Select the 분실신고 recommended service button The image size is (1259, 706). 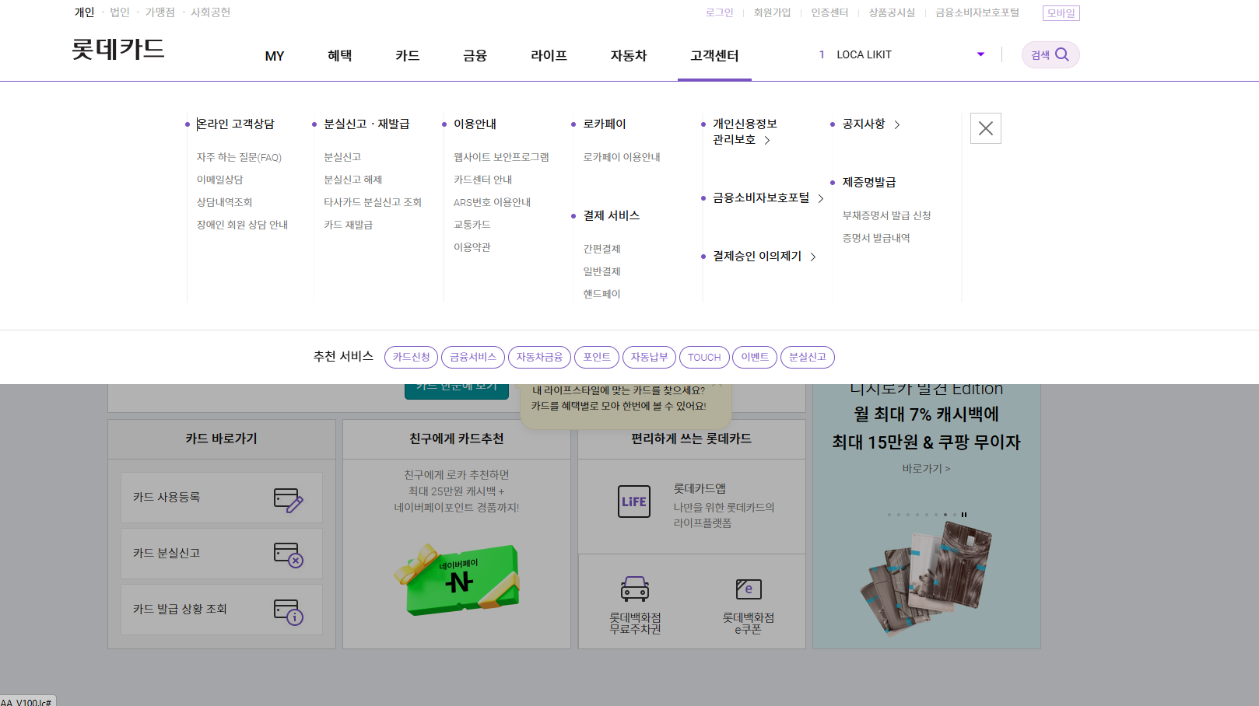(807, 357)
